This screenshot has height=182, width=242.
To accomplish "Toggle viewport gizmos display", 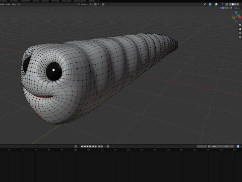I will coord(210,4).
